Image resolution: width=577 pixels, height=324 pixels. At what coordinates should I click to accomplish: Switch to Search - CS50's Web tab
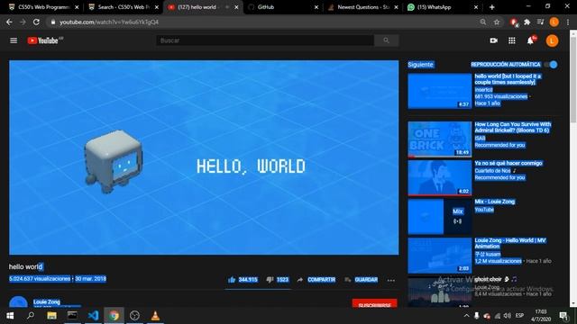[x=120, y=7]
